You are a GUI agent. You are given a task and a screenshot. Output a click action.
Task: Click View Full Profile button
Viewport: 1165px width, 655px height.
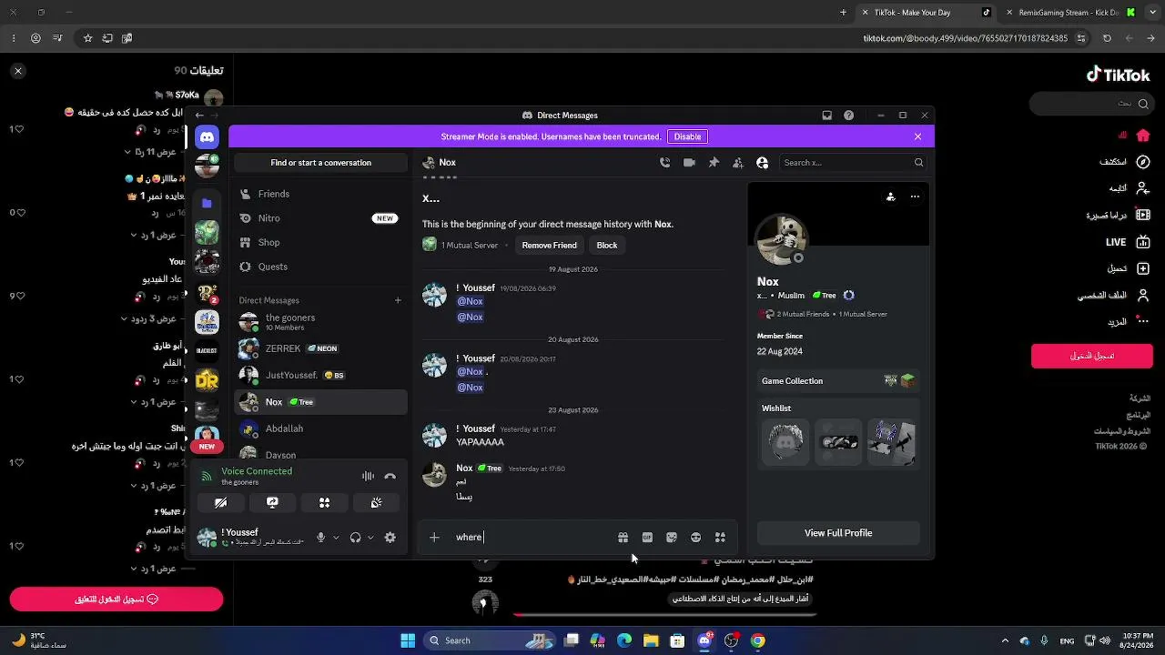click(x=838, y=533)
